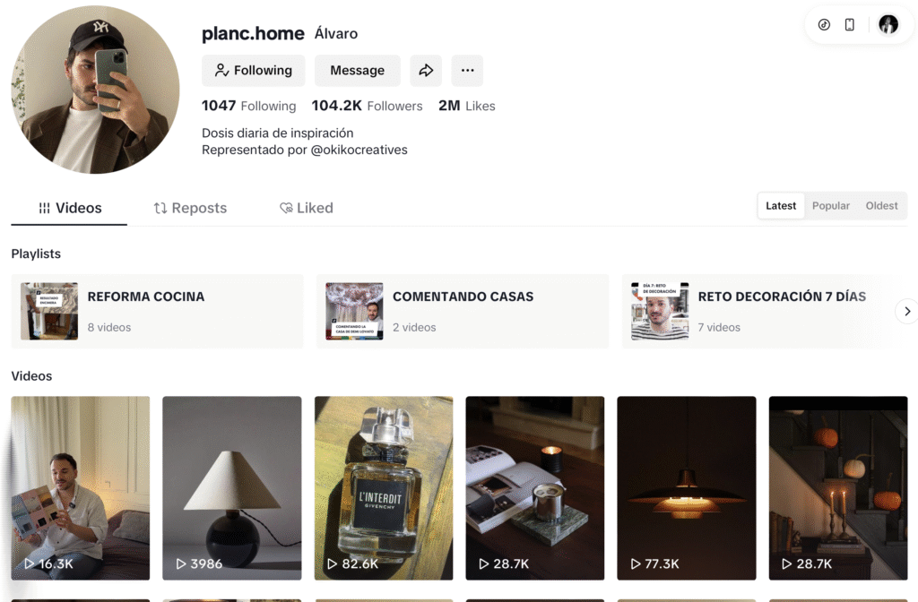Toggle the Following button to unfollow
The height and width of the screenshot is (602, 918).
pos(254,71)
